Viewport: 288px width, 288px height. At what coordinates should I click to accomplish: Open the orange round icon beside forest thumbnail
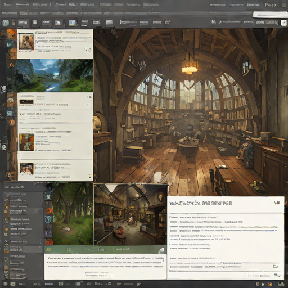tap(49, 211)
